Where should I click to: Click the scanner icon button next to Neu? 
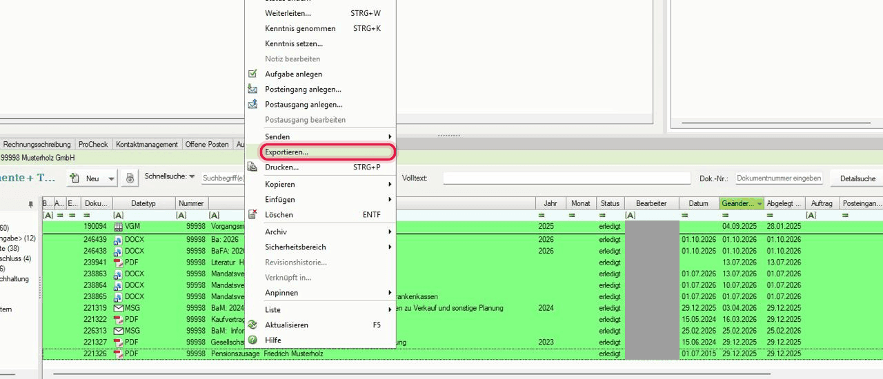[130, 178]
